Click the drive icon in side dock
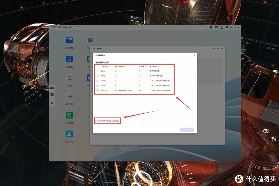This screenshot has width=279, height=186. point(52,88)
